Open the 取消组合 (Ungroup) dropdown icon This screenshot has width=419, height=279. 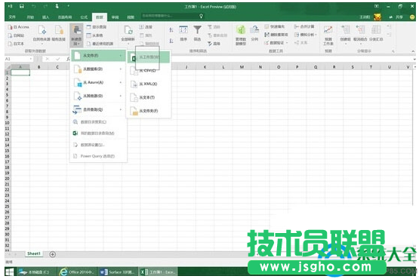360,34
